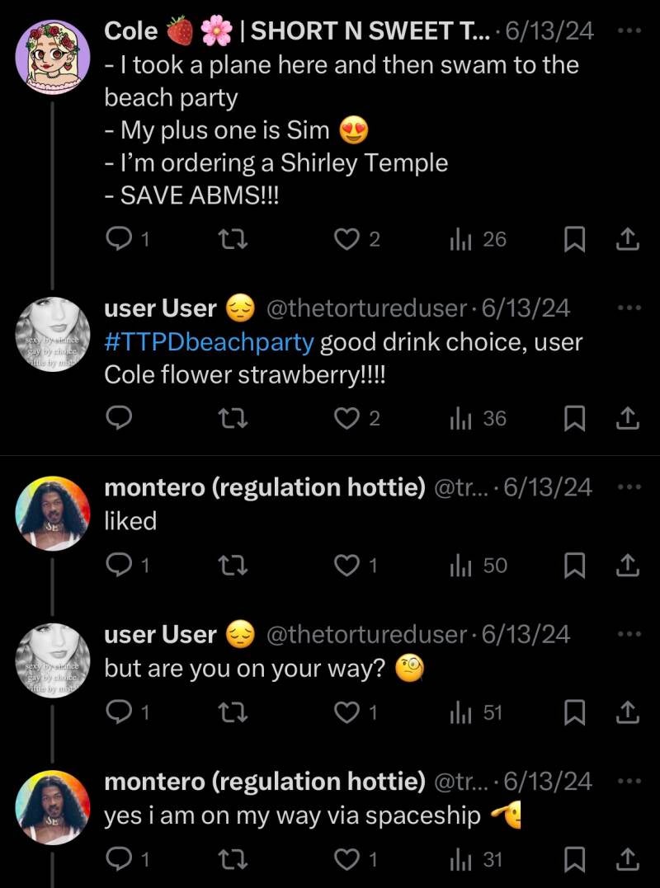The width and height of the screenshot is (660, 888).
Task: Open more options on Cole's tweet
Action: point(629,31)
